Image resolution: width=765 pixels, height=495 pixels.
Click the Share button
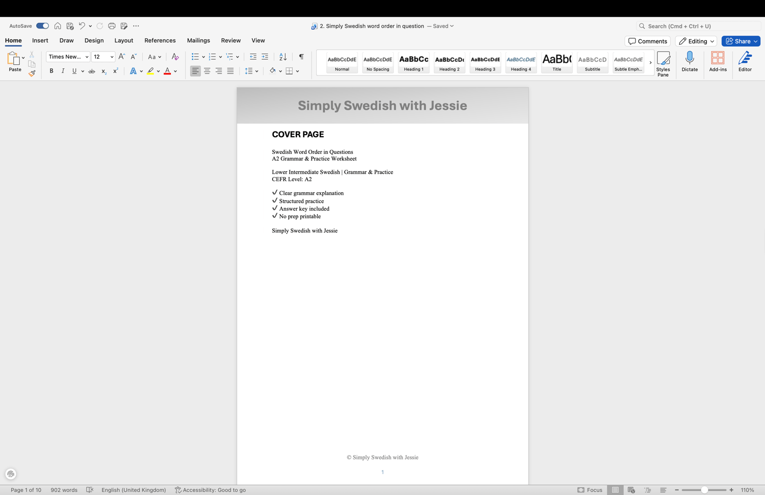coord(741,41)
